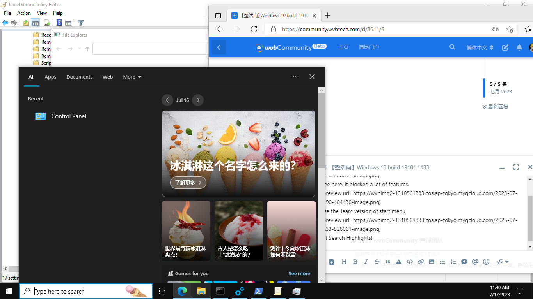Toggle show/hide console tree icon in Policy Editor
The image size is (533, 299).
pyautogui.click(x=36, y=23)
